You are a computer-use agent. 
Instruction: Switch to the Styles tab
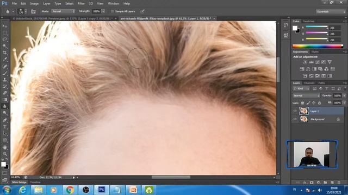(x=315, y=52)
